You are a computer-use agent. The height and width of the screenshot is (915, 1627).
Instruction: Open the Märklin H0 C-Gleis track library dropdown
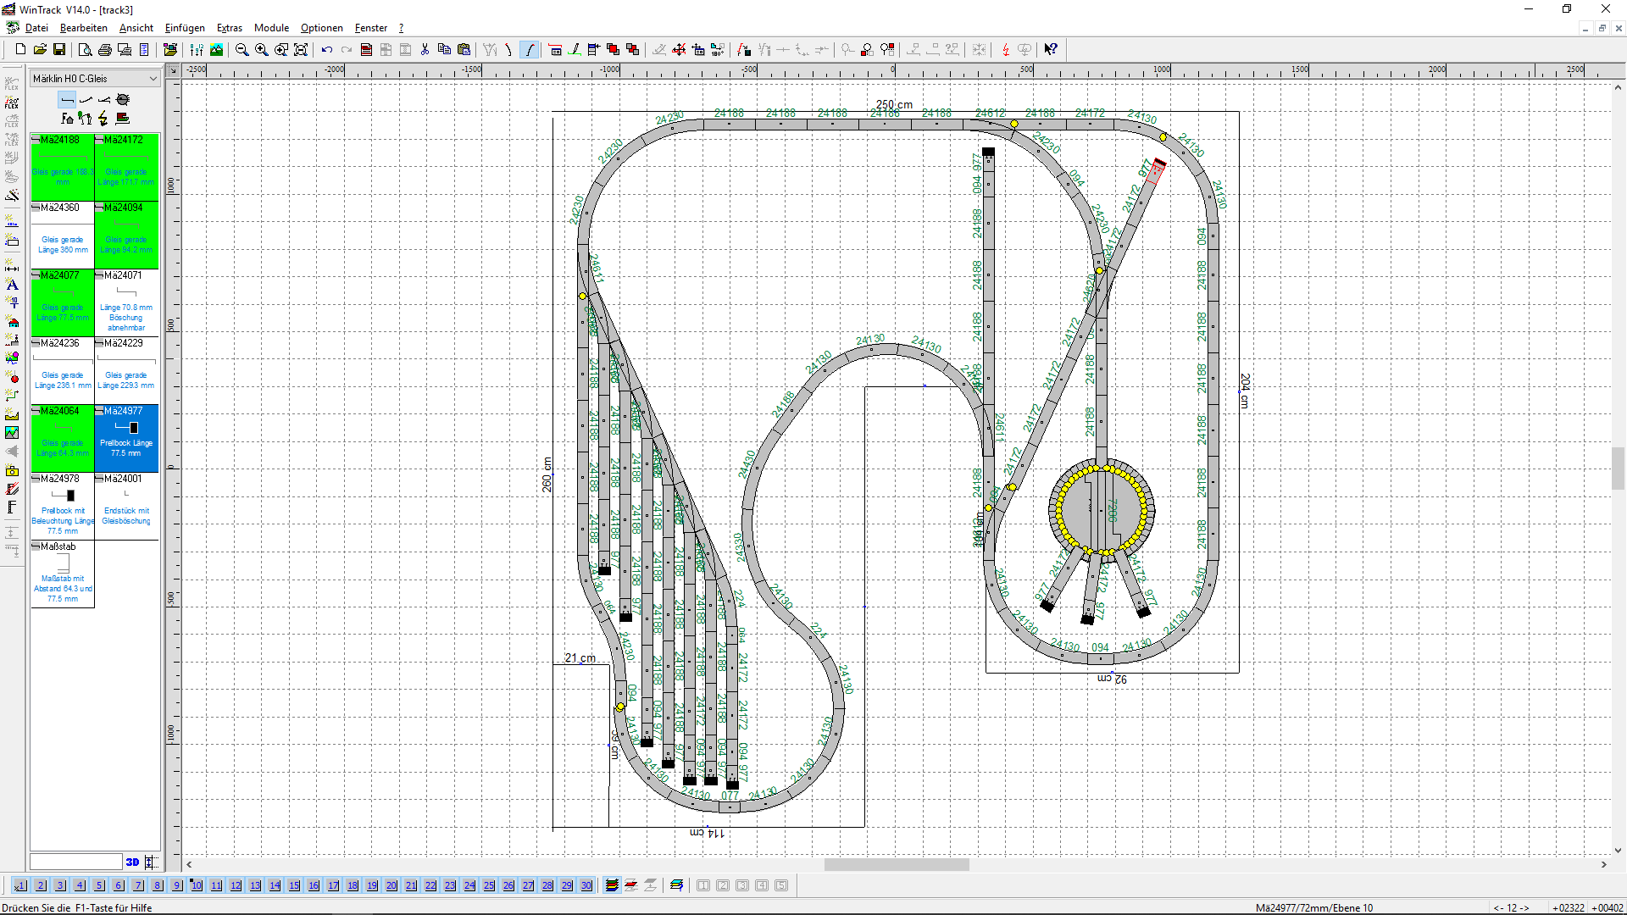coord(95,79)
